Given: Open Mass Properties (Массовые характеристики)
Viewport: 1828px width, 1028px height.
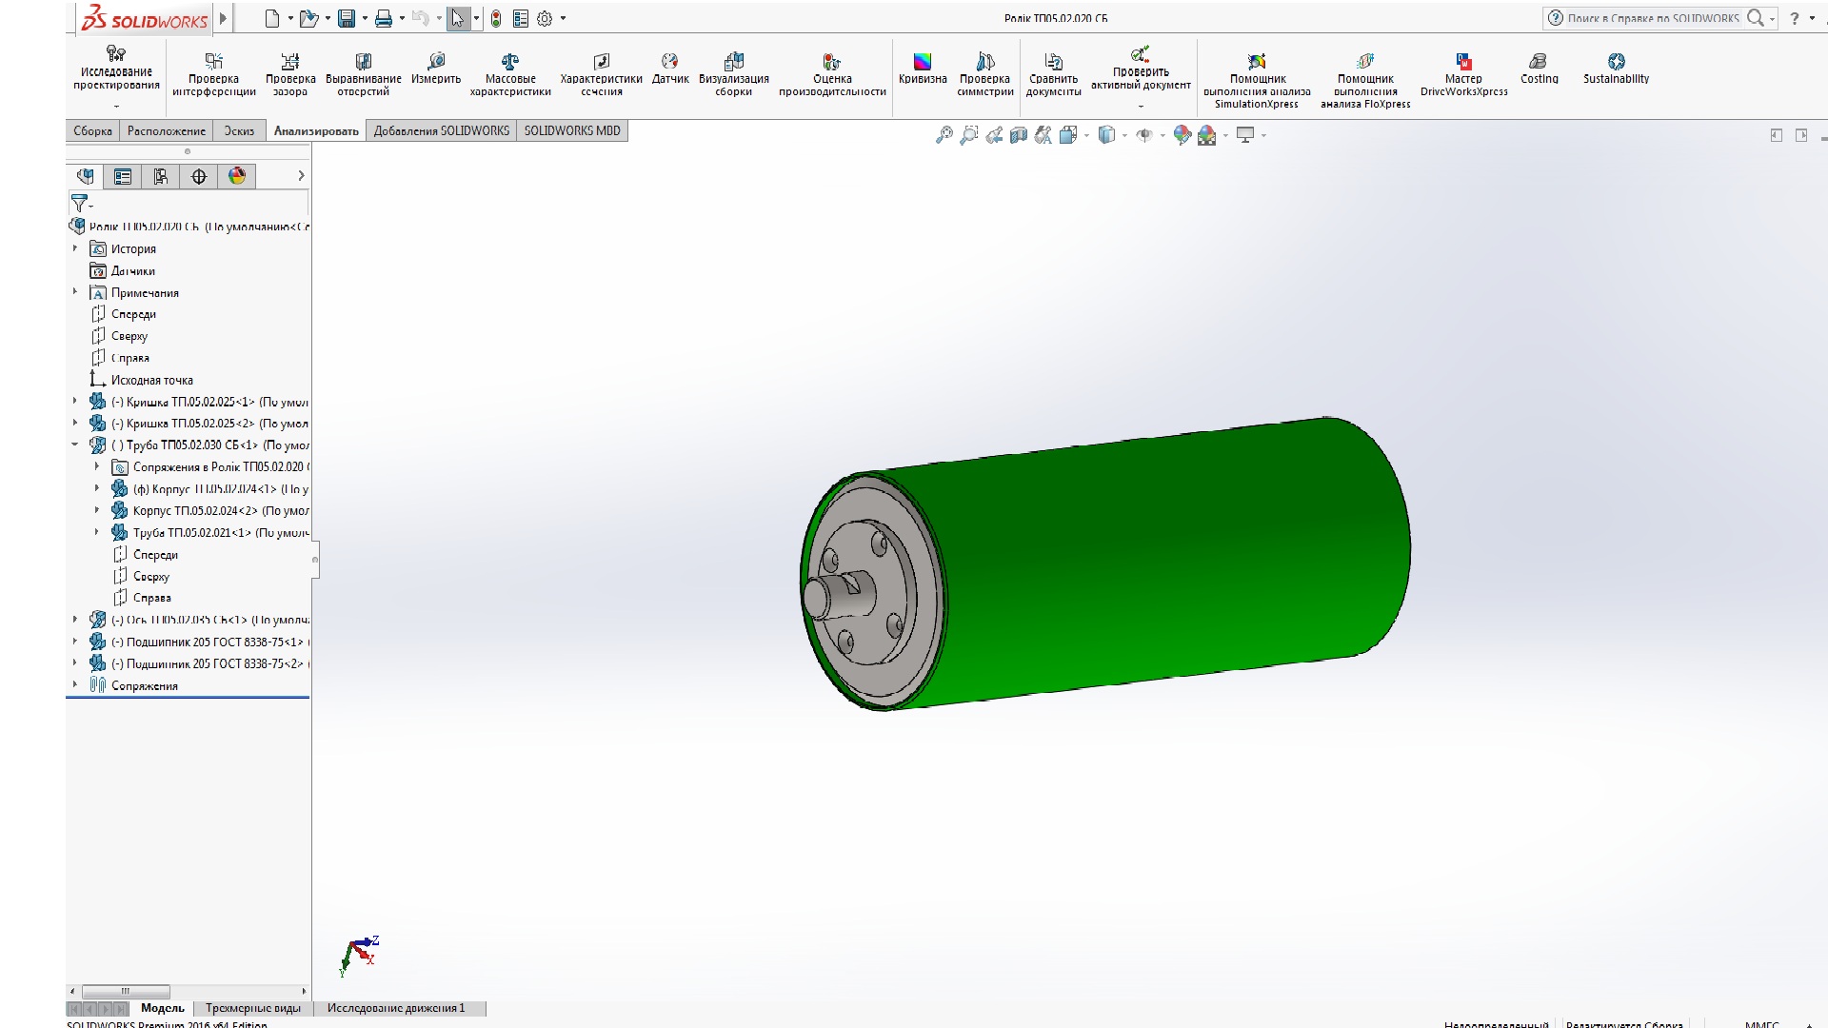Looking at the screenshot, I should click(x=510, y=74).
